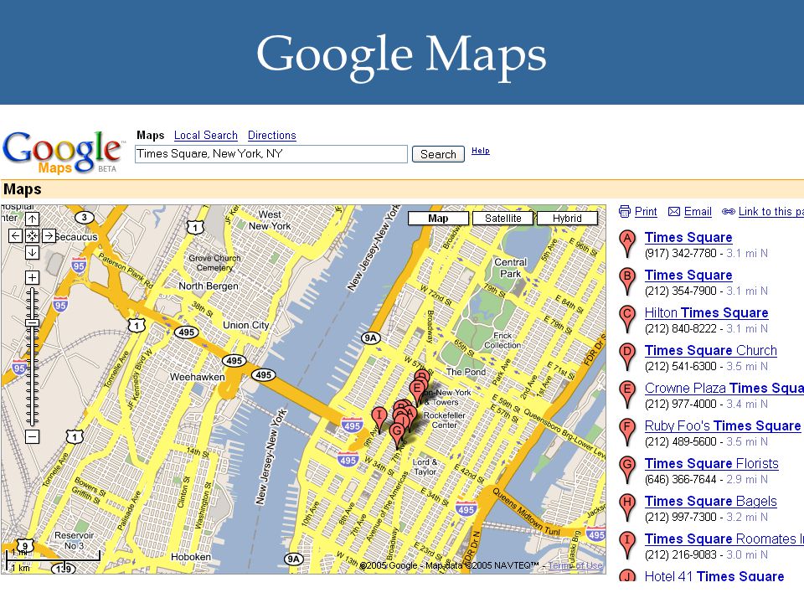Switch to the Hybrid view
Viewport: 804px width, 603px height.
point(567,219)
